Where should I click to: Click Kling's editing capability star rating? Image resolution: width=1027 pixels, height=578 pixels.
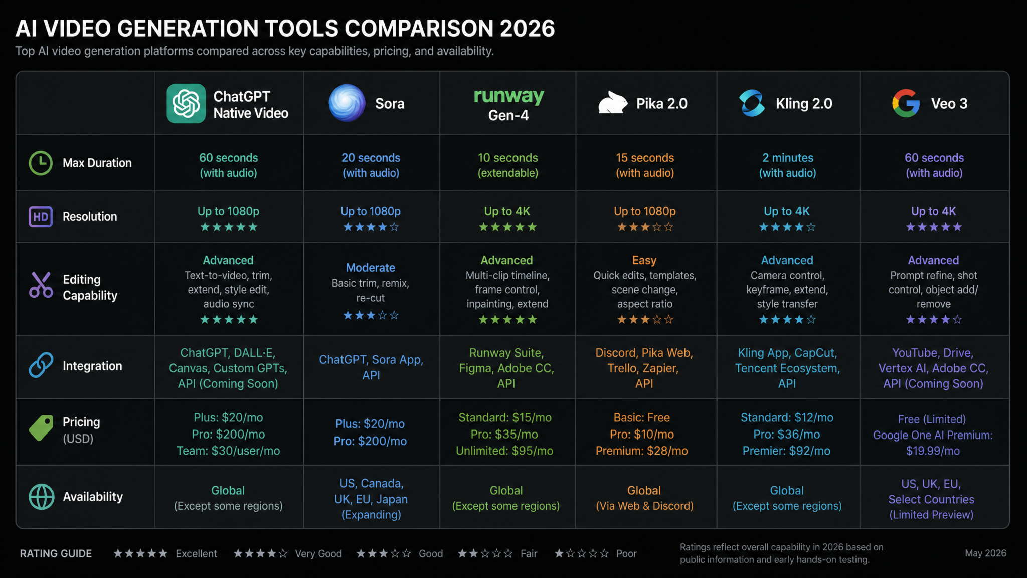coord(787,320)
